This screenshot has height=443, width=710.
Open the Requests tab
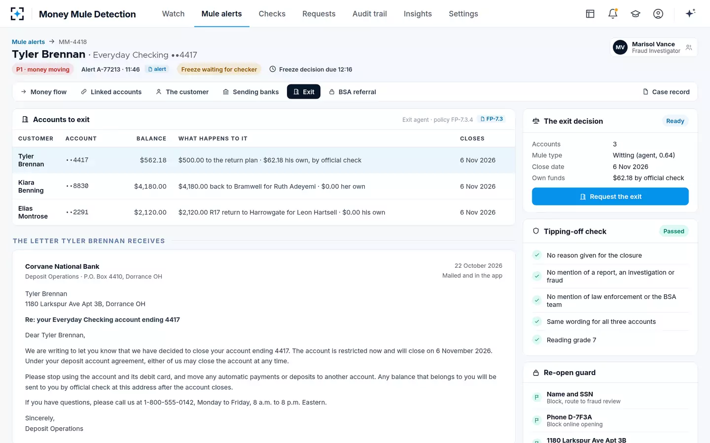[319, 14]
